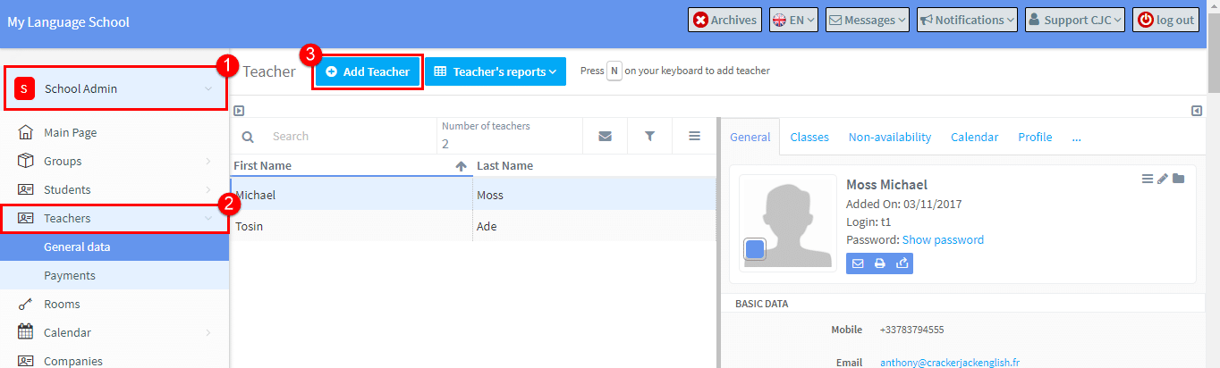Open Rooms in the sidebar
1220x368 pixels.
click(114, 304)
